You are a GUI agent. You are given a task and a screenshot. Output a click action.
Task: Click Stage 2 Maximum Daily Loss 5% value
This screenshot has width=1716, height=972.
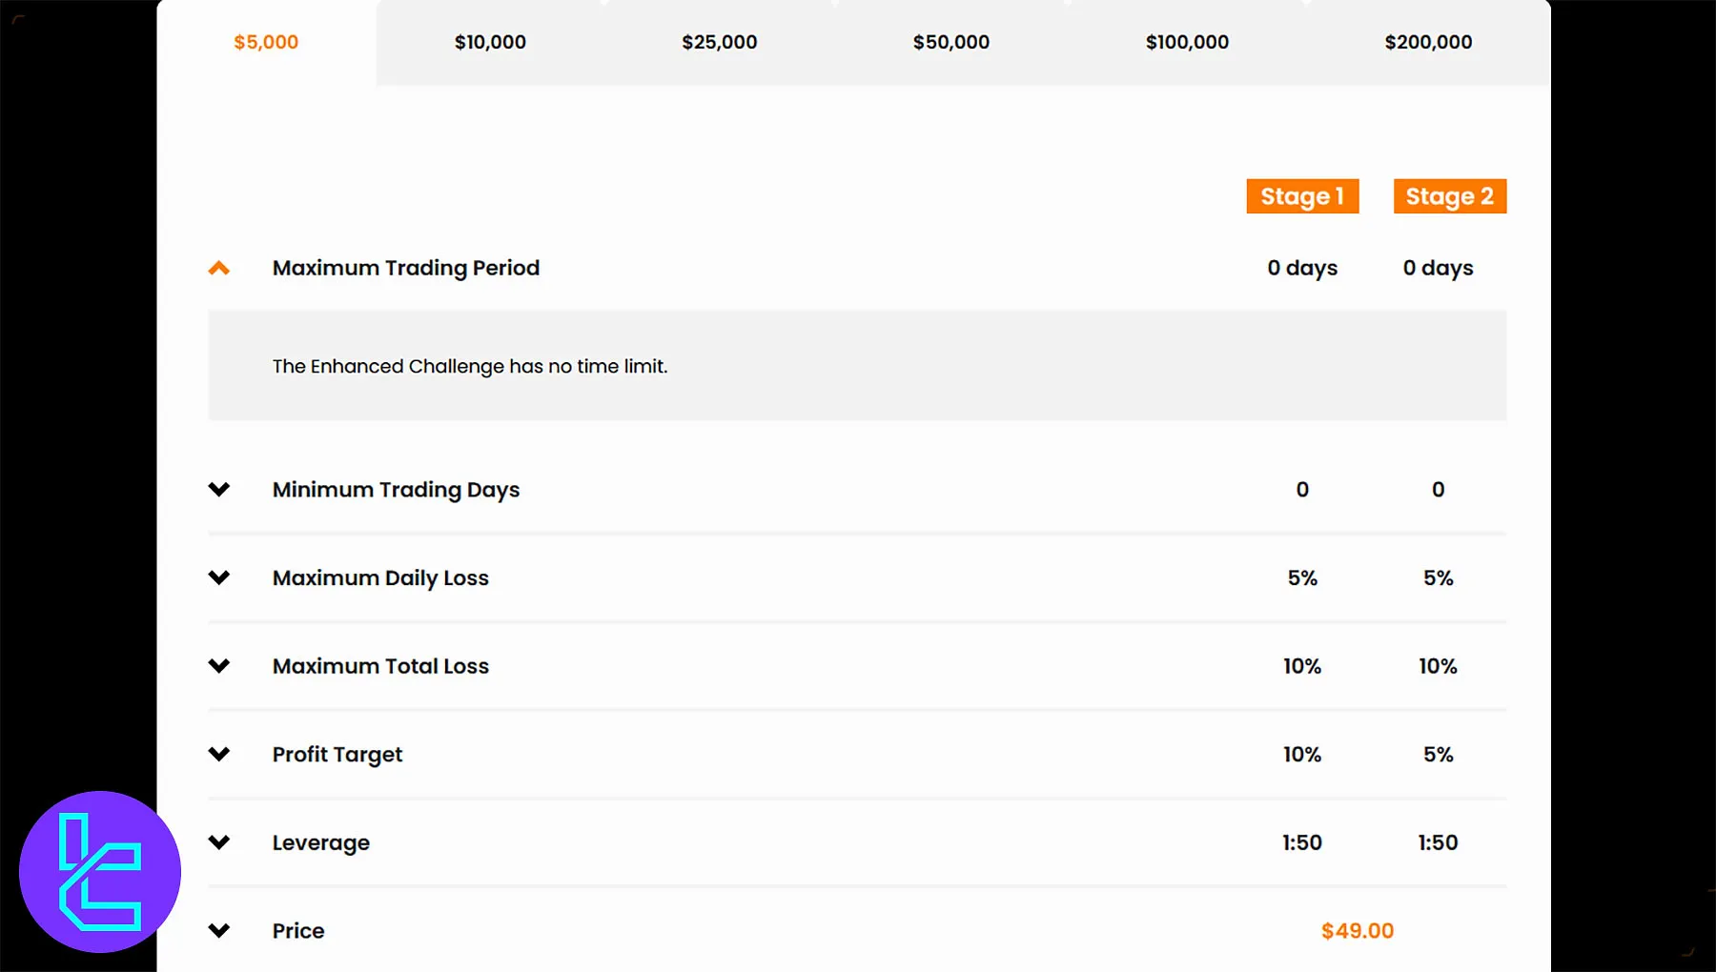pyautogui.click(x=1438, y=577)
